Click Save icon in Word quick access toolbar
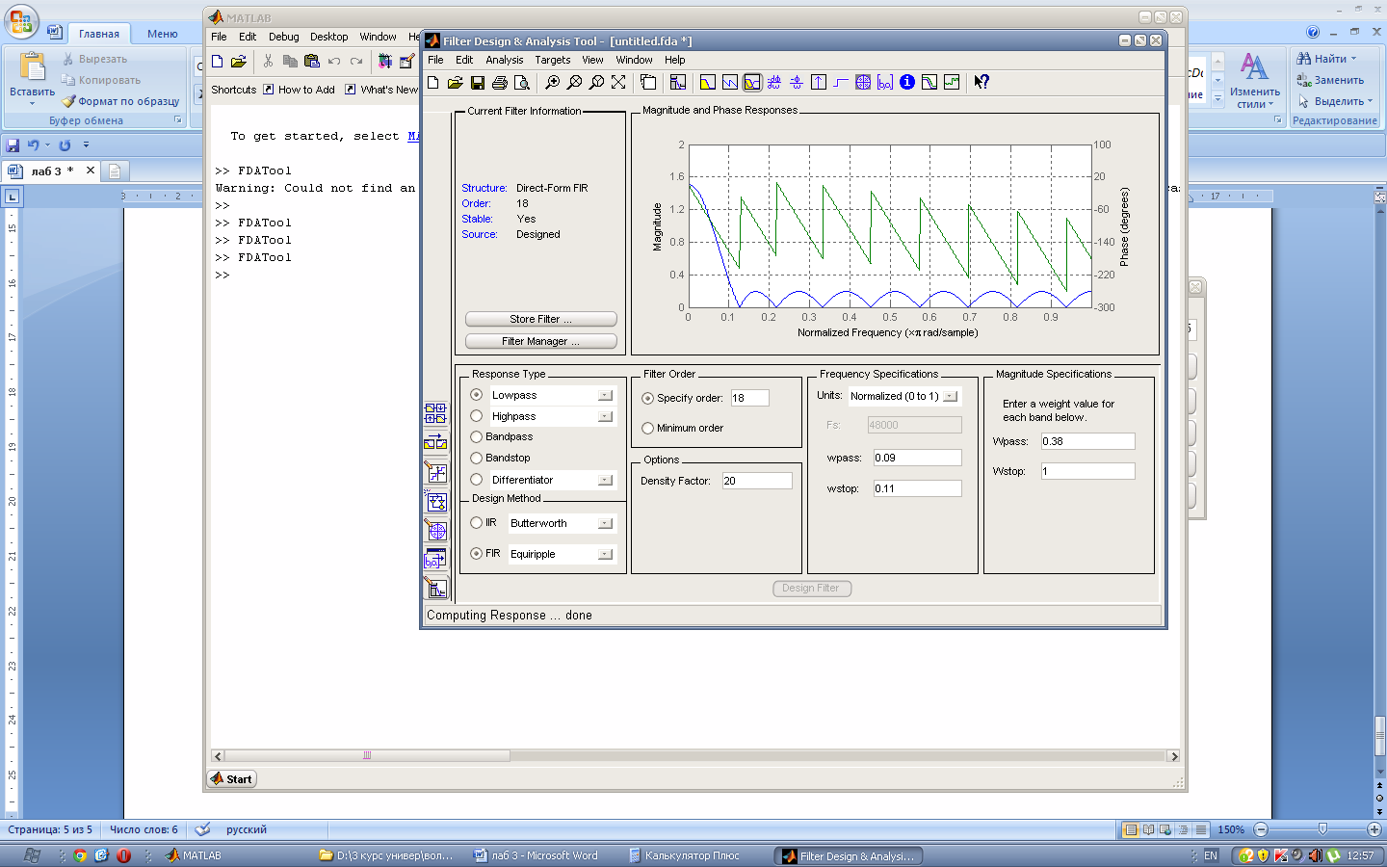The width and height of the screenshot is (1387, 867). coord(13,145)
